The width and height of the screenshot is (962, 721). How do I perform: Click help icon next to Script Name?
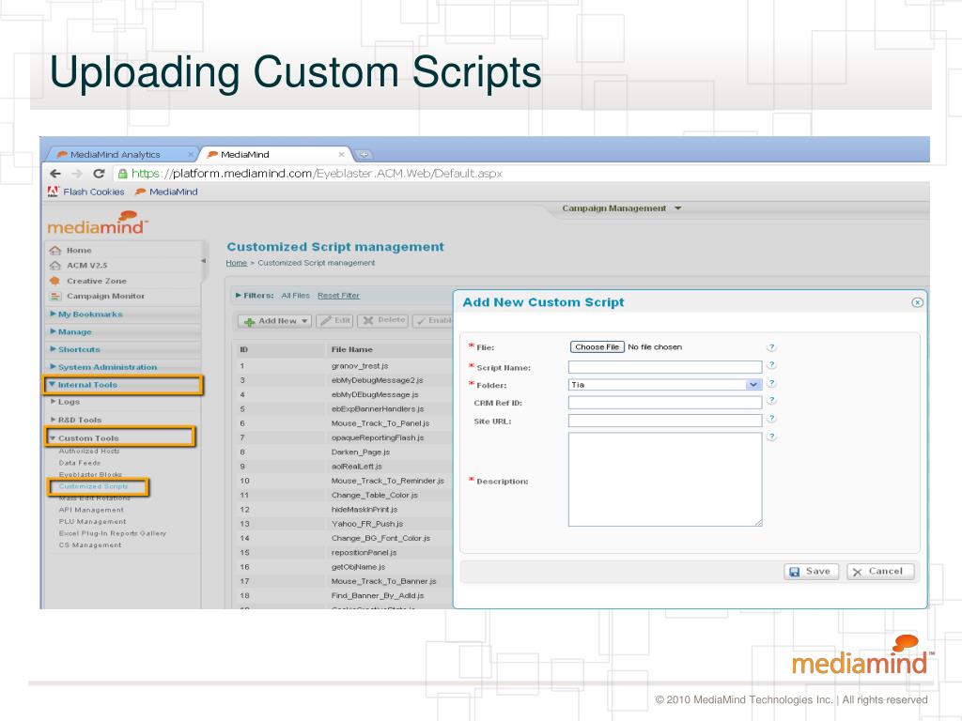[772, 365]
